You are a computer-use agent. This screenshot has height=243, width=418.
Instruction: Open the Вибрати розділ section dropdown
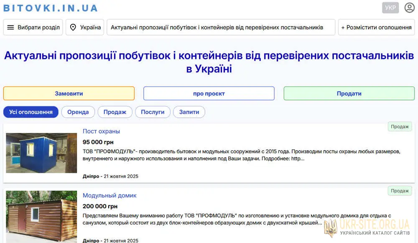click(x=33, y=27)
